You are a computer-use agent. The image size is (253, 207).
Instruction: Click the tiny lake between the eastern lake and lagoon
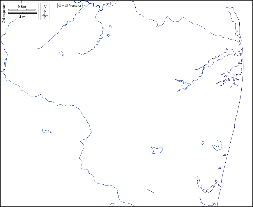tap(220, 168)
